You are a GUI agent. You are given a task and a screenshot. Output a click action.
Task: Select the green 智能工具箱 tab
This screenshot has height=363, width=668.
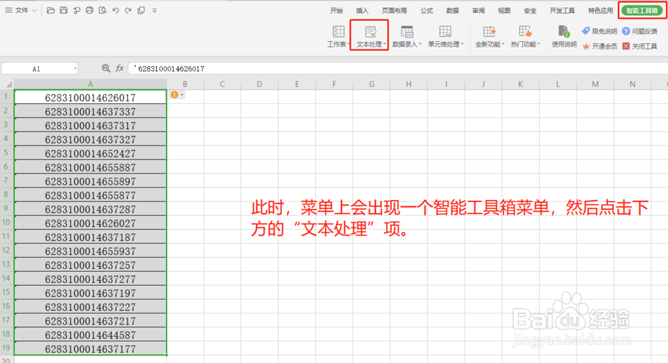[x=642, y=11]
